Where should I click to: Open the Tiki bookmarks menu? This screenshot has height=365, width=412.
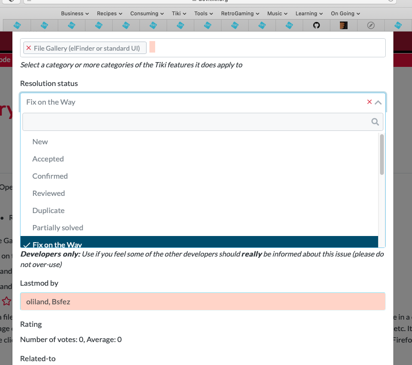click(179, 13)
